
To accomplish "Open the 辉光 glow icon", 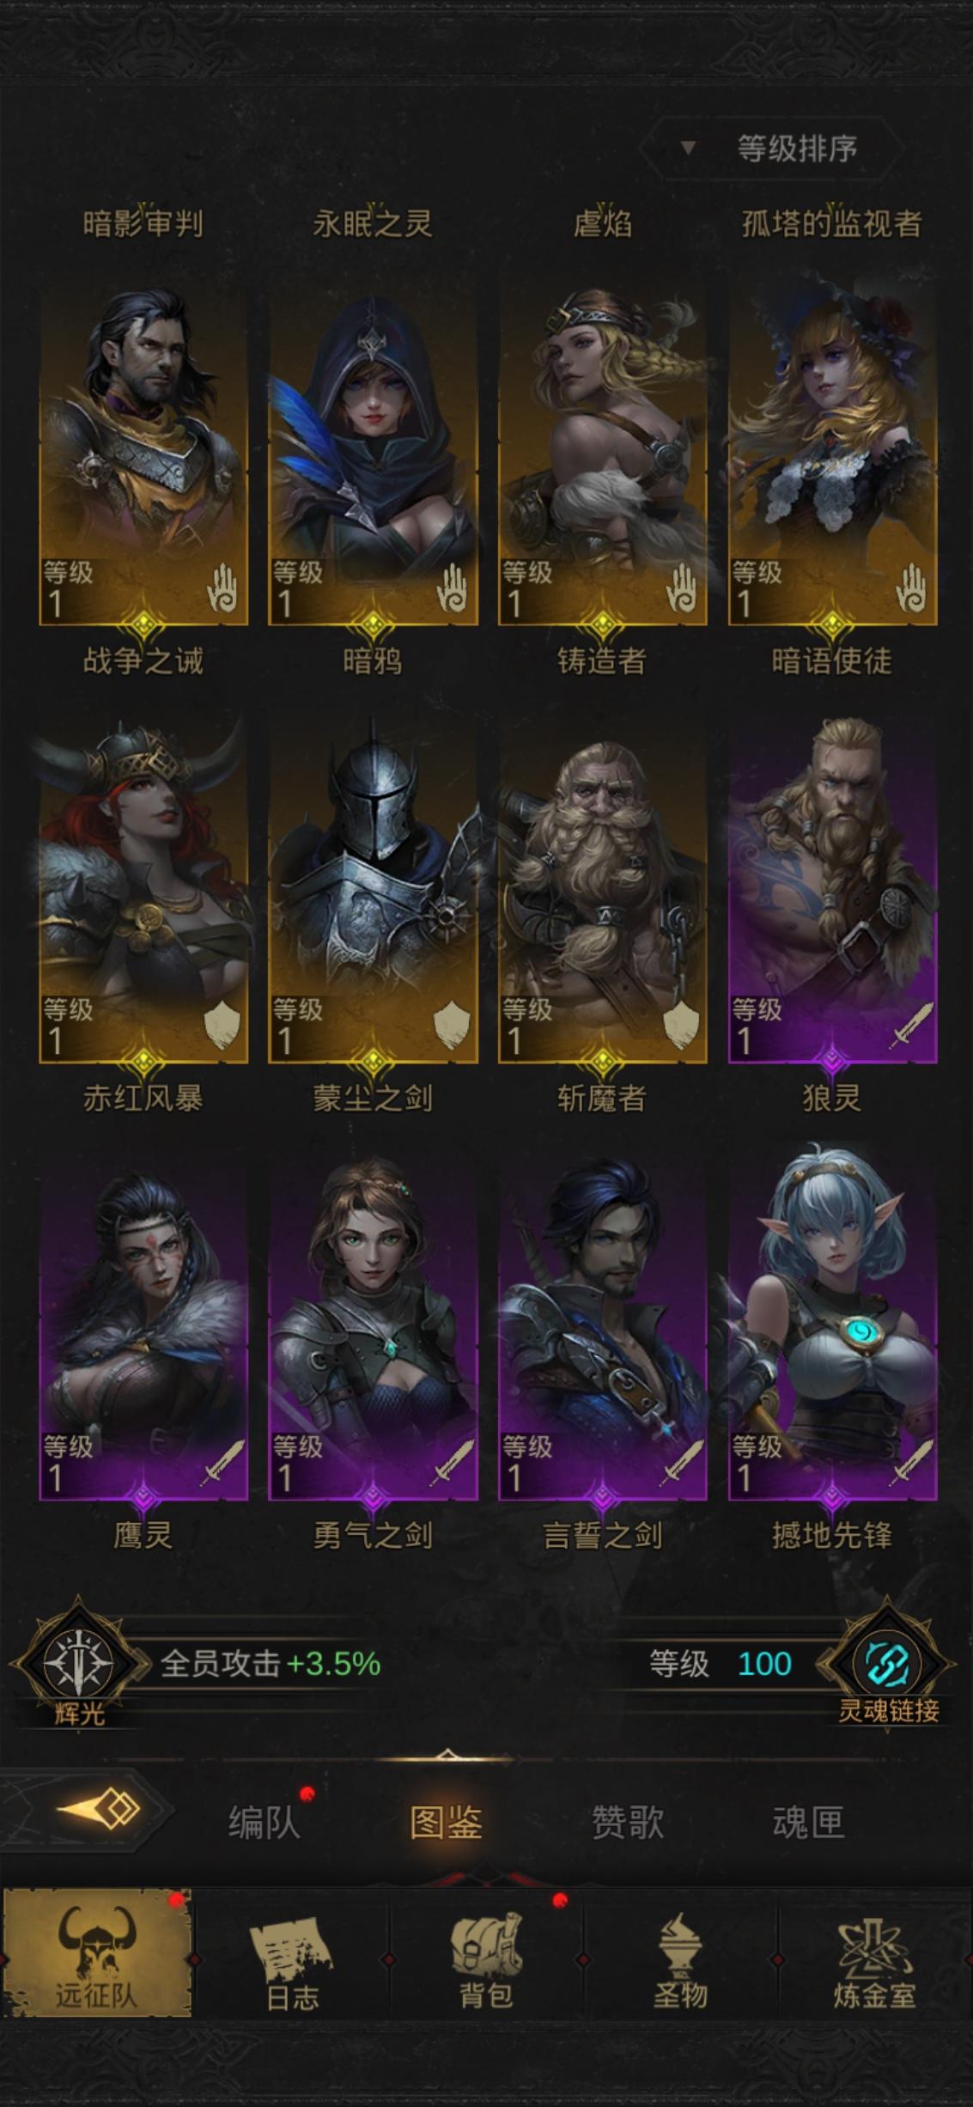I will click(x=78, y=1662).
